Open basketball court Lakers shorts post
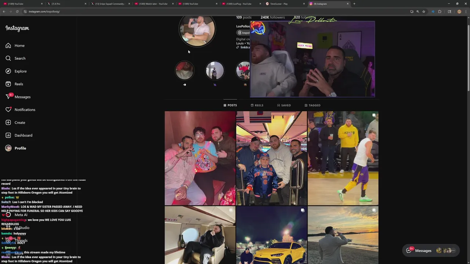Viewport: 470px width, 264px height. [343, 158]
